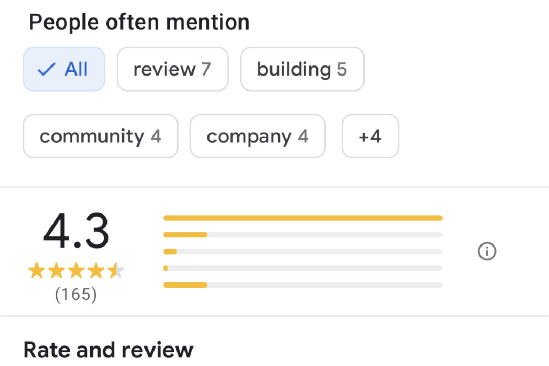Click the People often mention heading

139,22
